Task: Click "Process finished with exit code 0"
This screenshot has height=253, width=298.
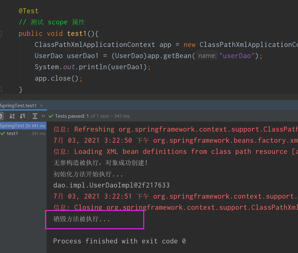Action: point(119,241)
